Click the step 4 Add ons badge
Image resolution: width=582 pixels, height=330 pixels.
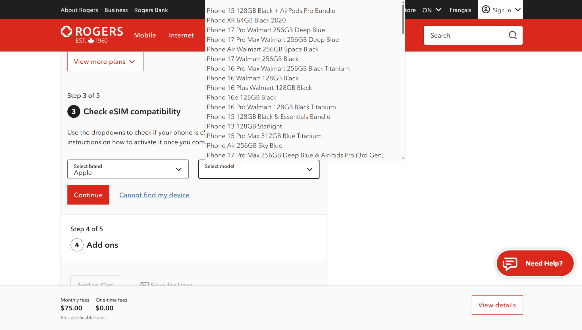coord(77,245)
